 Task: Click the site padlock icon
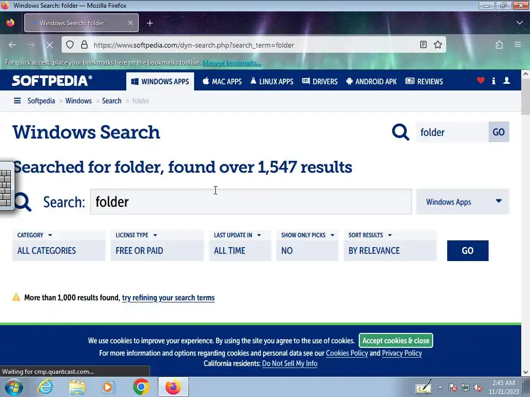(x=84, y=45)
